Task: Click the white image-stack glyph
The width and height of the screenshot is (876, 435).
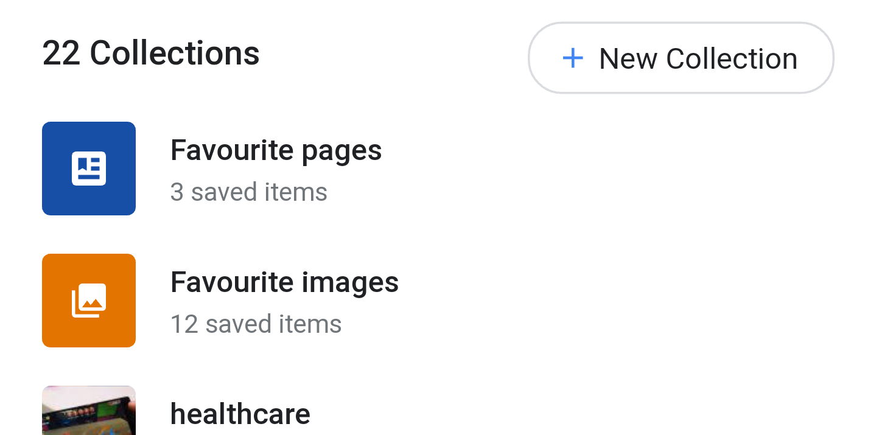Action: [89, 301]
